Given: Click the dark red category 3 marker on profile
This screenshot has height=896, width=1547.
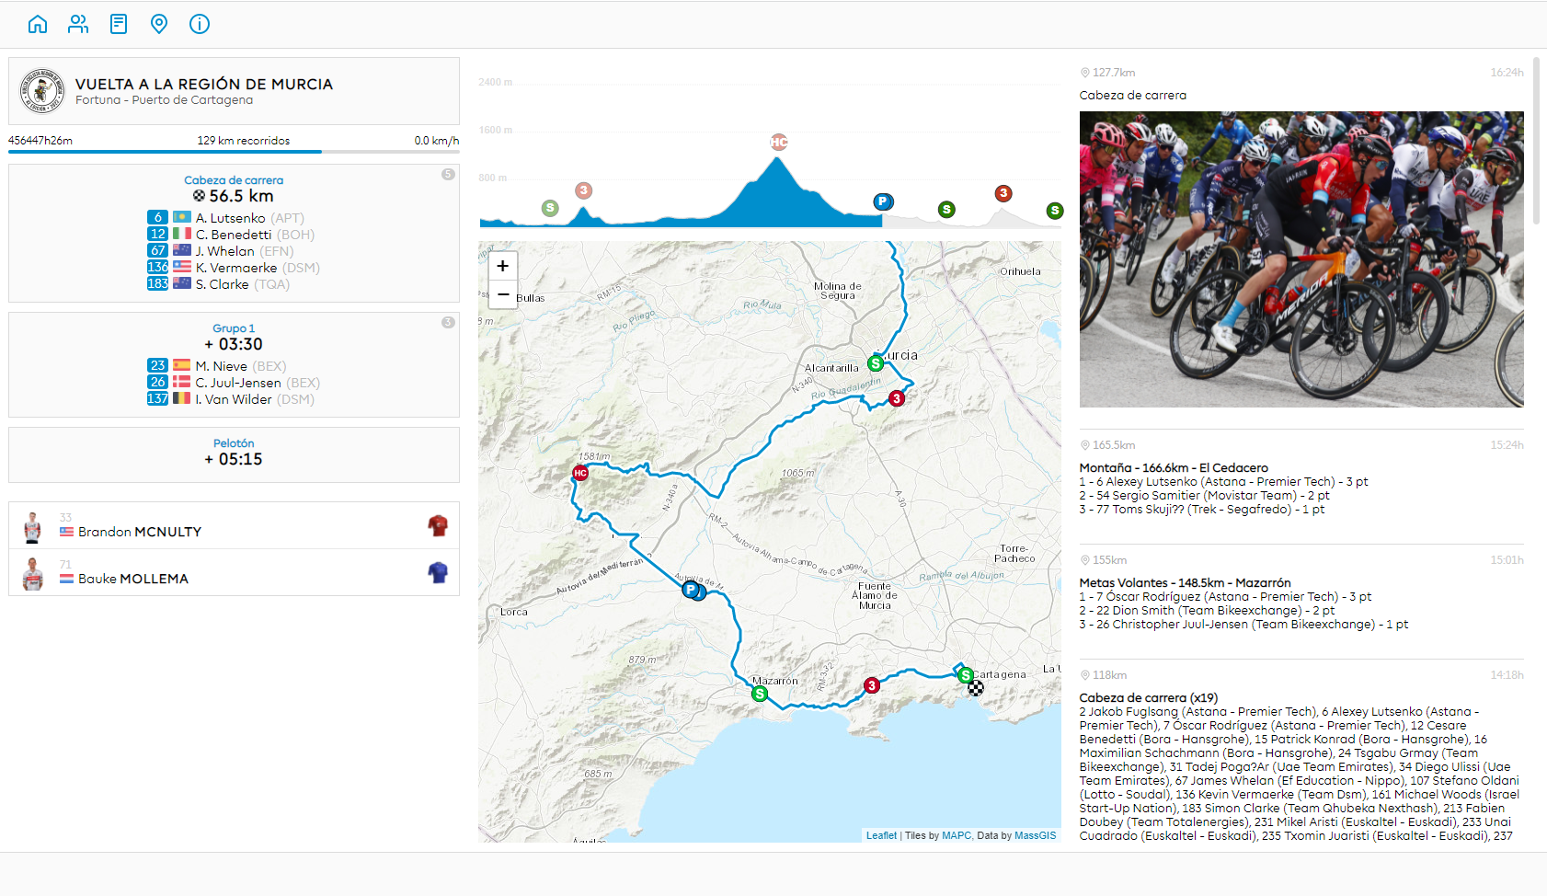Looking at the screenshot, I should [1003, 193].
